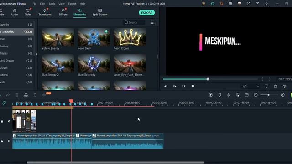This screenshot has width=292, height=164.
Task: Open the edit adjustments sliders icon
Action: [35, 95]
